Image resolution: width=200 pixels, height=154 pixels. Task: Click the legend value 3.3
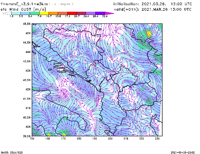pos(21,16)
